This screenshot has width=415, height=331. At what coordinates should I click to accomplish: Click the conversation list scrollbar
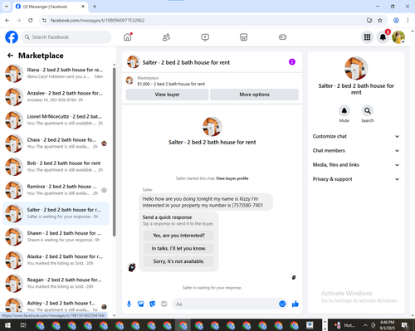coord(114,152)
